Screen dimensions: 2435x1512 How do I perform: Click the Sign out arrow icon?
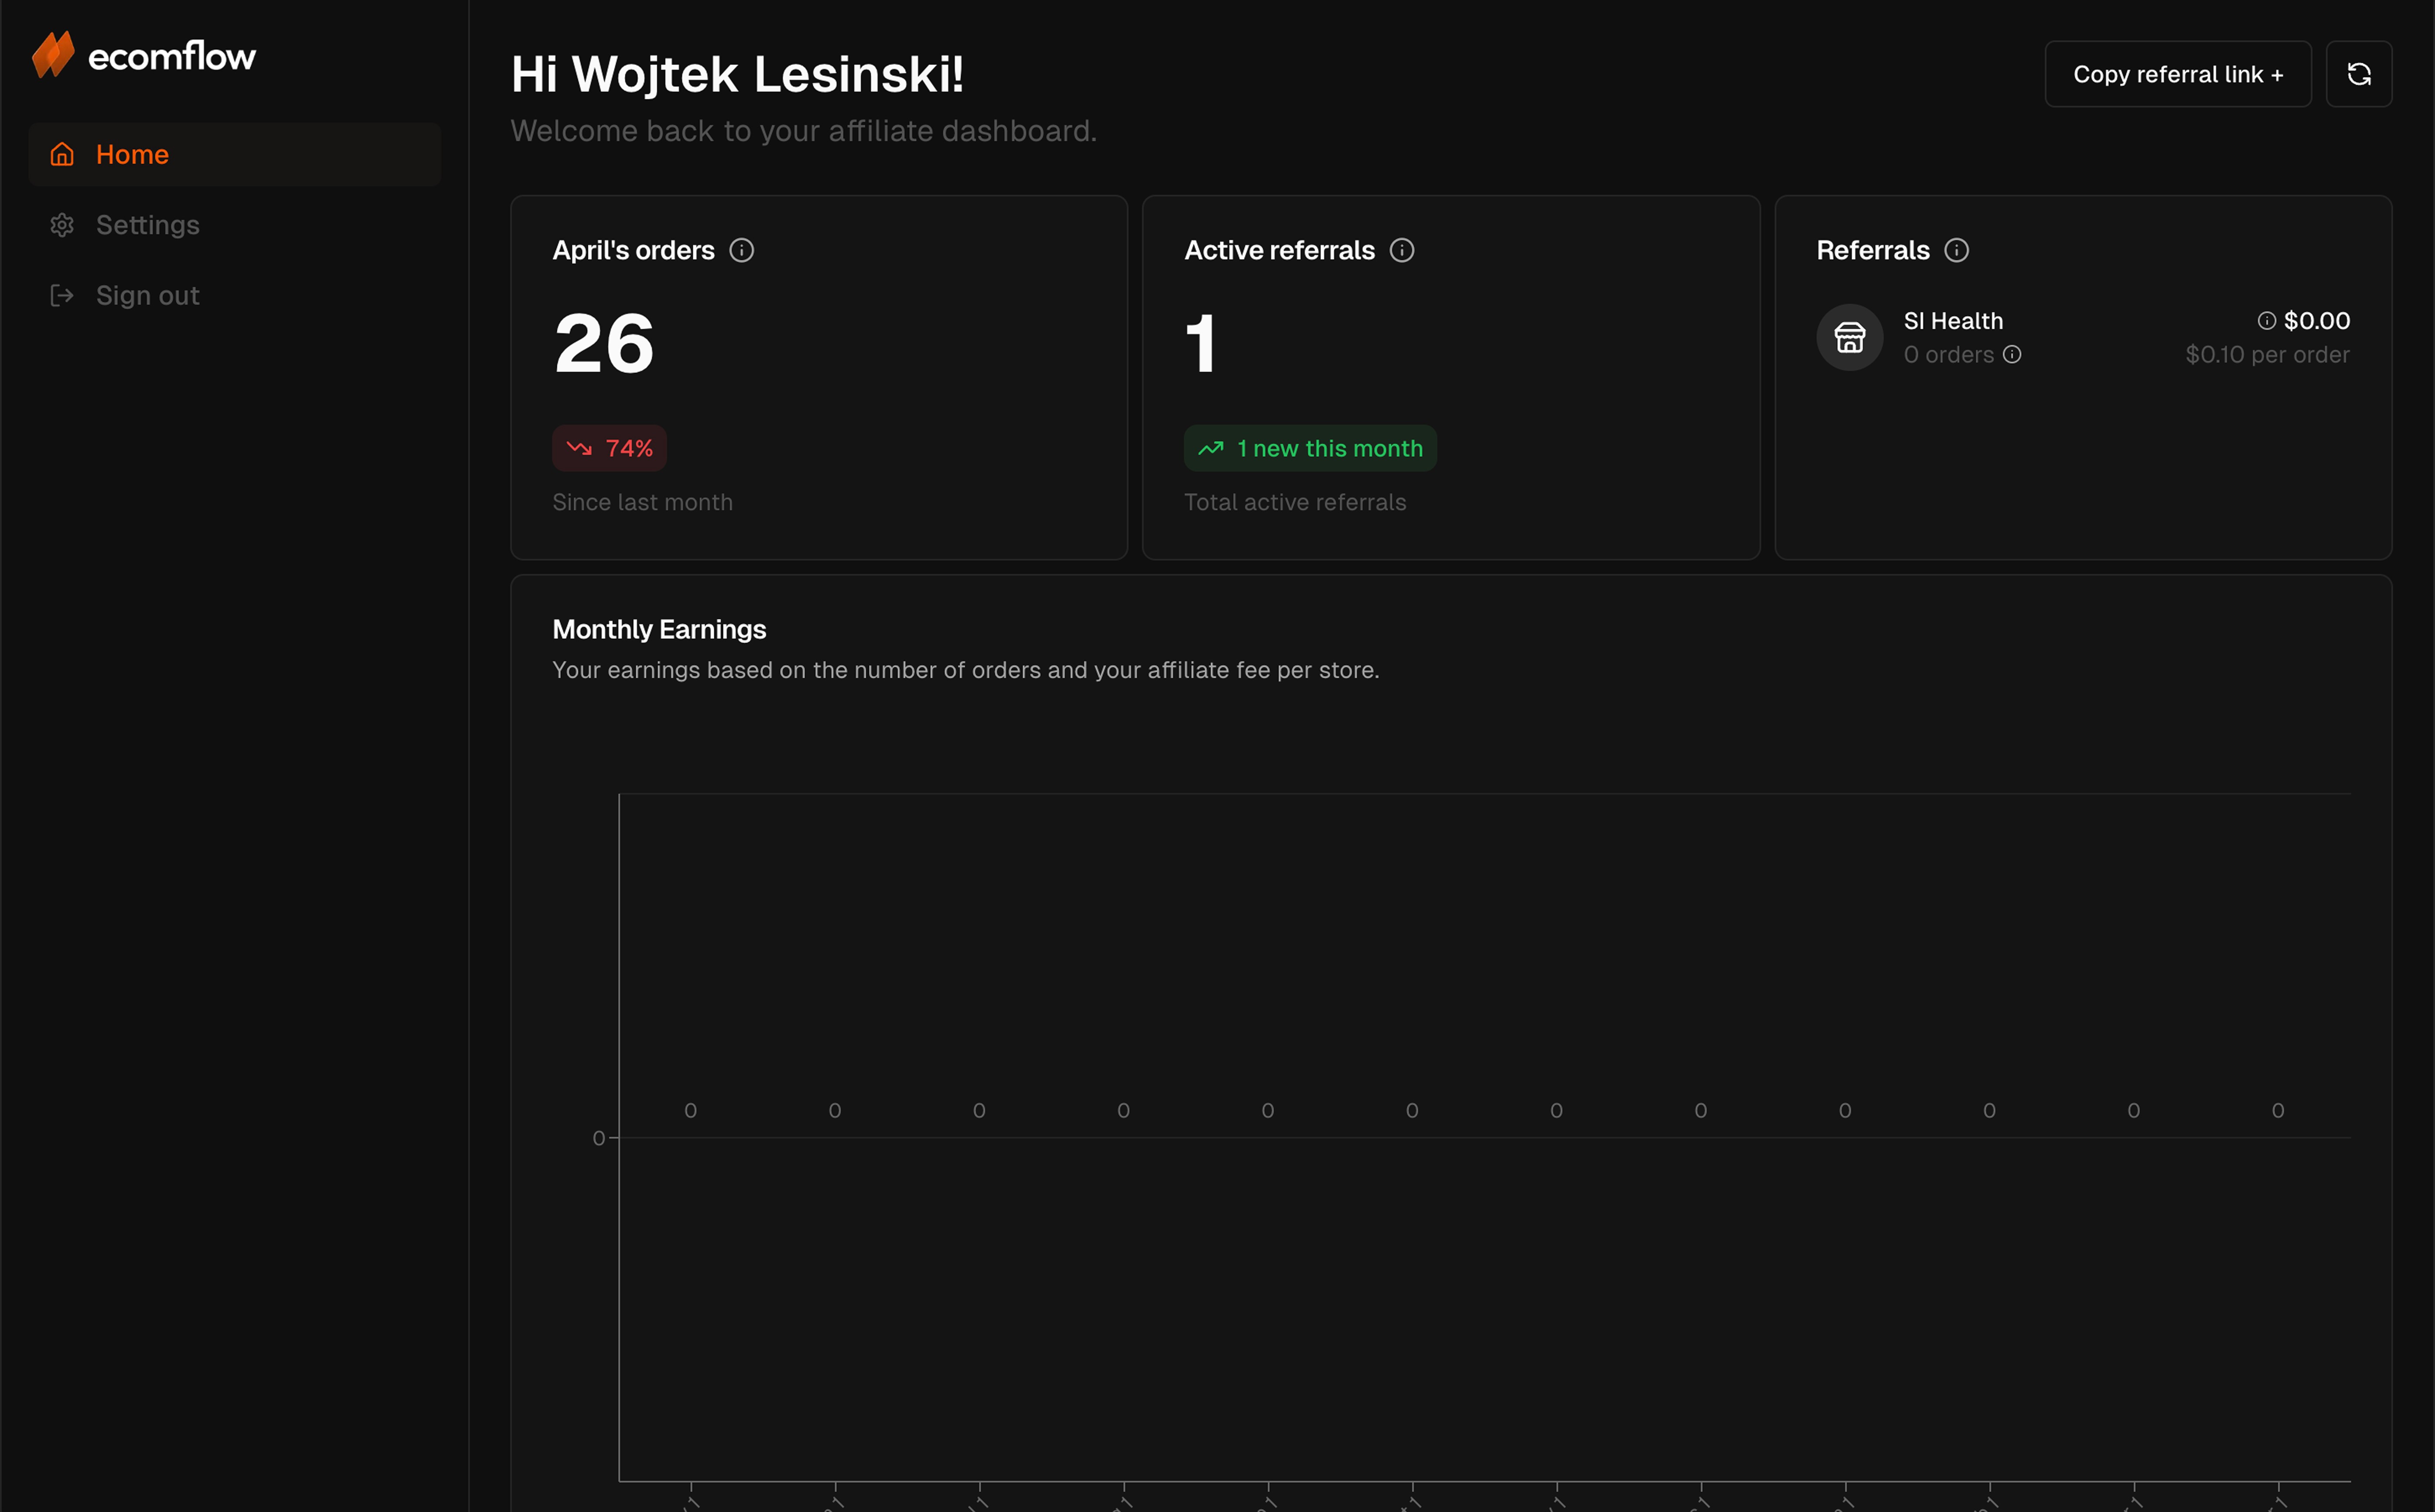pos(62,296)
